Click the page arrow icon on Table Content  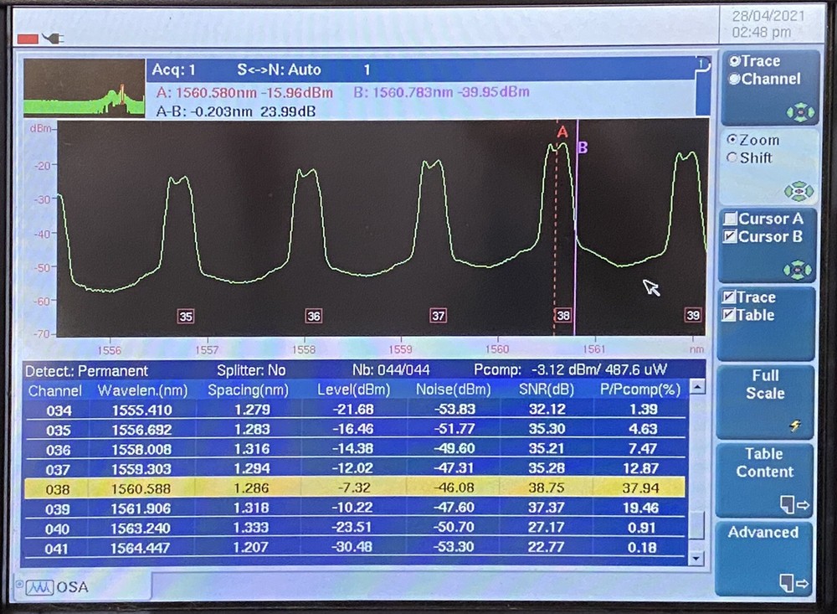click(794, 504)
